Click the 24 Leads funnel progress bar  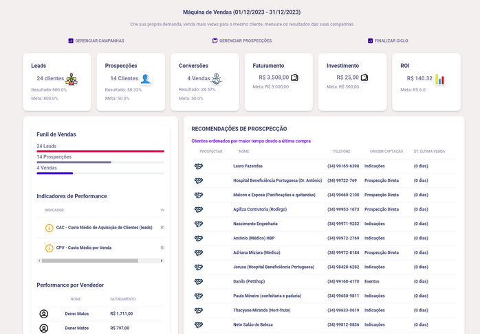100,151
